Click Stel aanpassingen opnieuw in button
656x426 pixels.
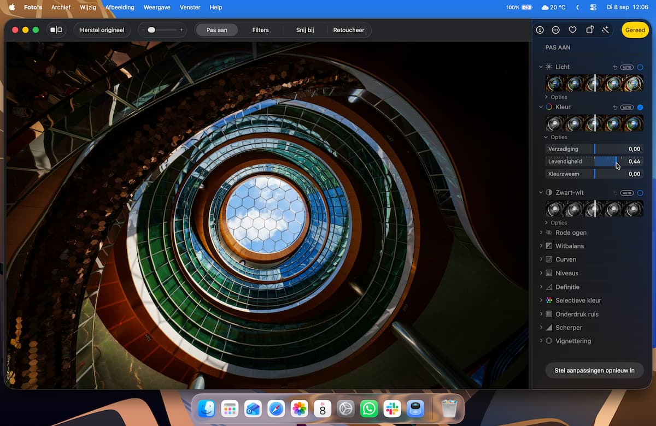click(595, 370)
